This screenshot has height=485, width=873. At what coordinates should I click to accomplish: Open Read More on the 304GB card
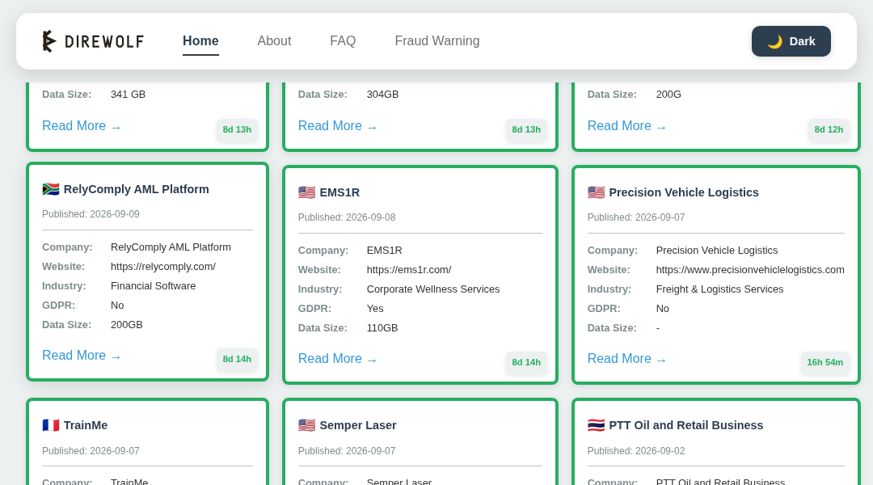point(337,126)
